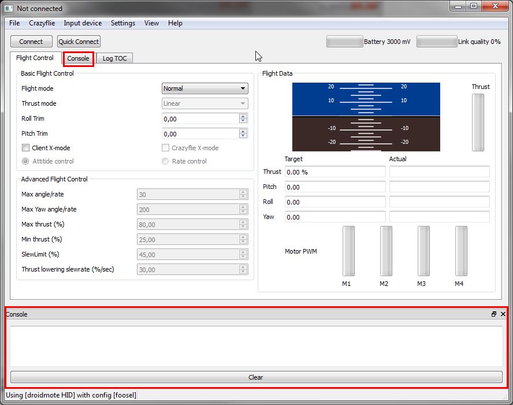Switch to the Log TOC tab
The image size is (513, 405).
click(x=114, y=58)
